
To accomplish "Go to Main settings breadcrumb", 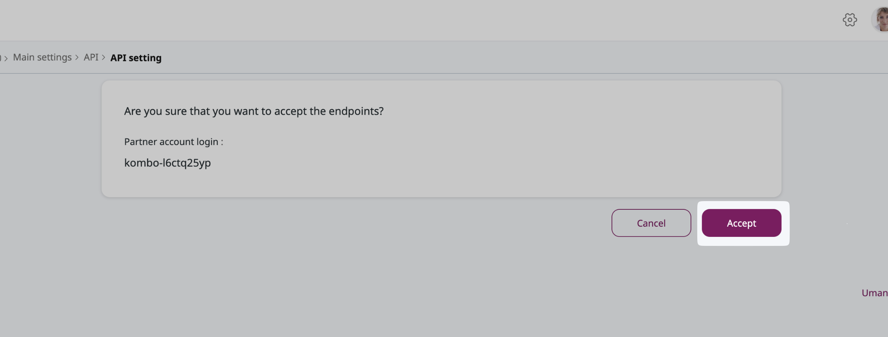I will tap(42, 57).
